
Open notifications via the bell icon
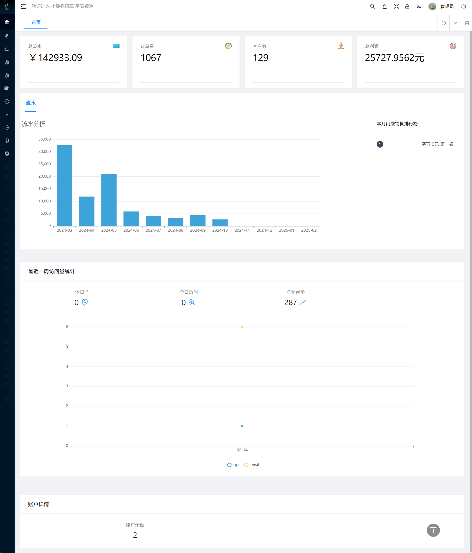coord(385,7)
